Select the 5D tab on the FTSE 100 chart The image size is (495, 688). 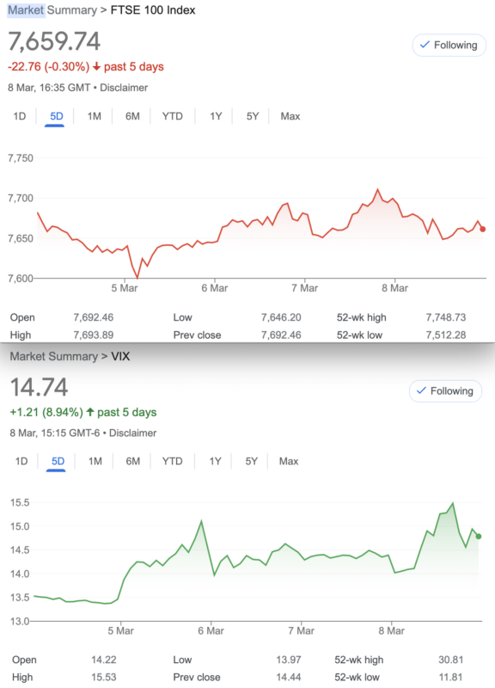coord(56,116)
